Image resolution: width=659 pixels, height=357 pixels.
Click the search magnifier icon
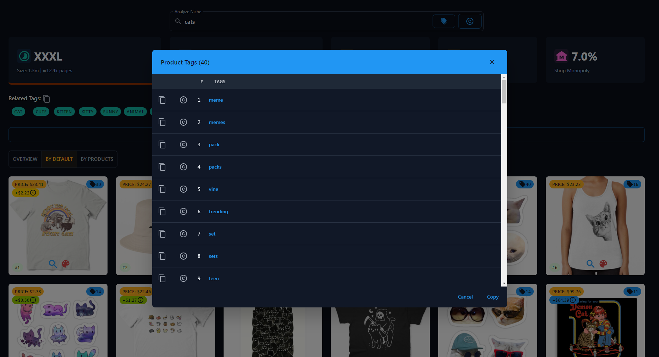point(178,21)
